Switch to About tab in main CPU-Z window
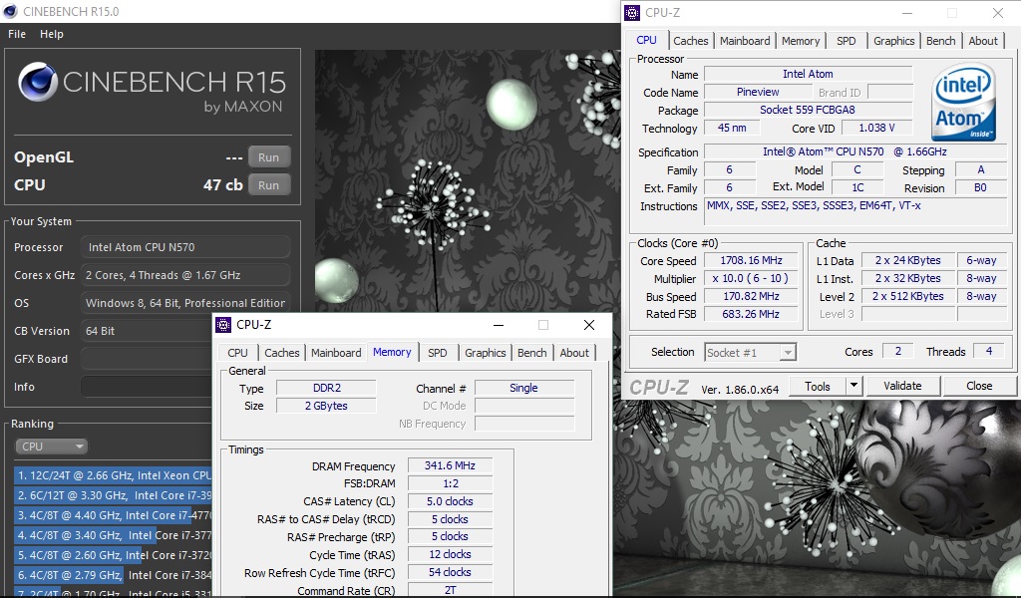Screen dimensions: 1021x598 (x=982, y=40)
